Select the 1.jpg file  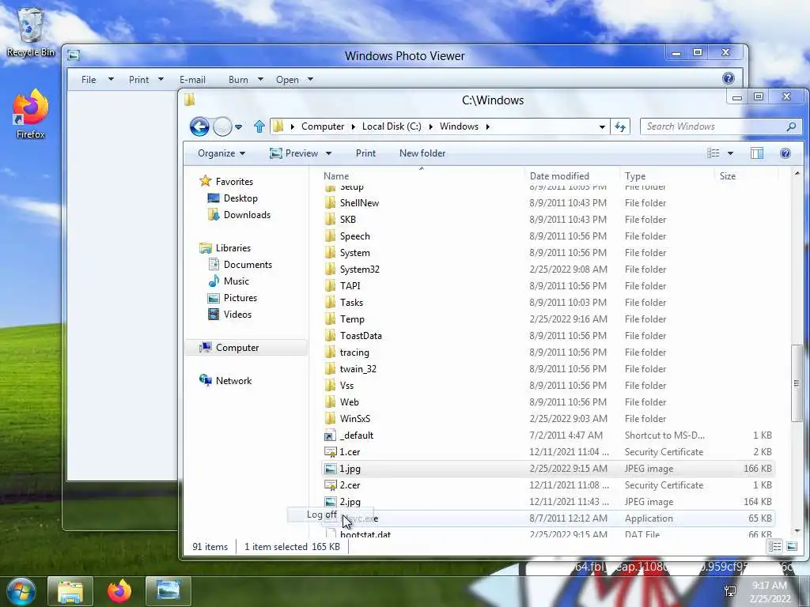click(547, 469)
